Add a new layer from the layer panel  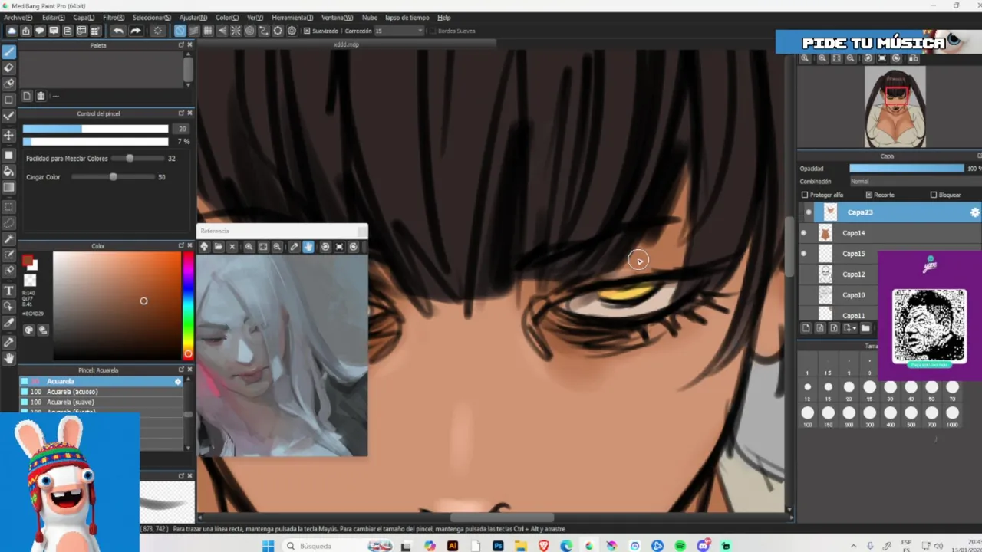(806, 328)
